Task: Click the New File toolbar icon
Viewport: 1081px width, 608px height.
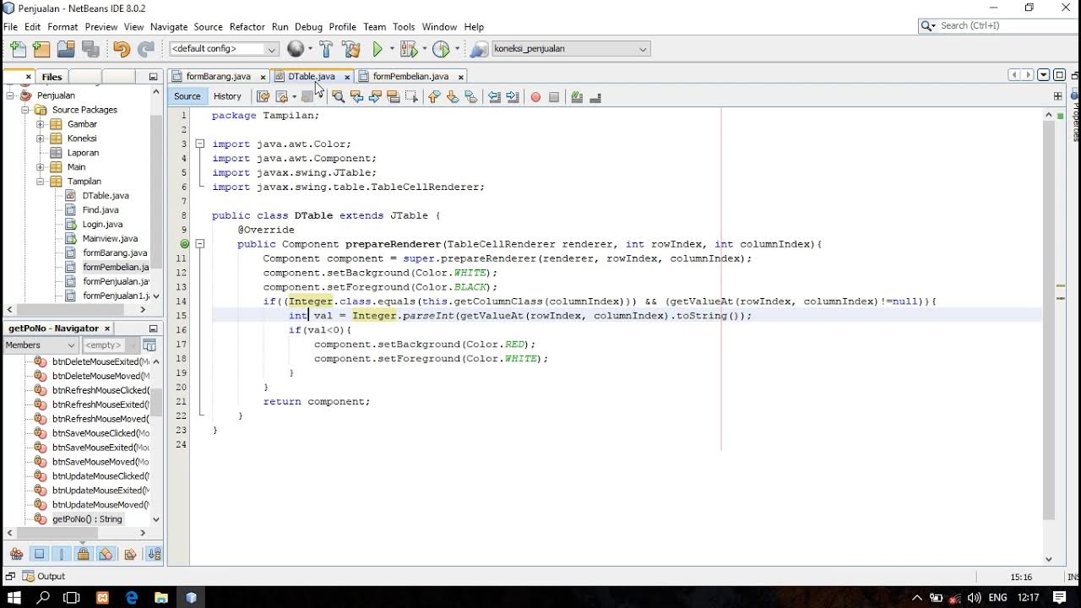Action: point(18,49)
